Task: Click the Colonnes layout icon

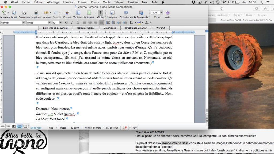Action: pos(89,13)
